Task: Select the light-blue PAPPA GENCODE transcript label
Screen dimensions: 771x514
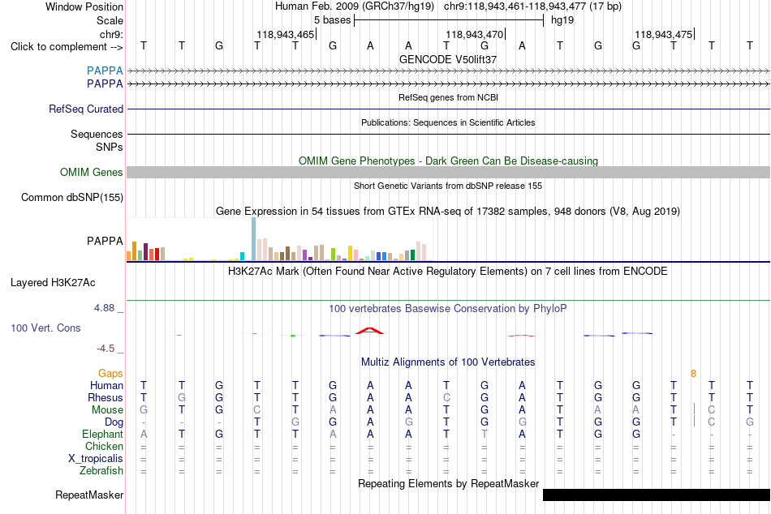Action: [x=105, y=71]
